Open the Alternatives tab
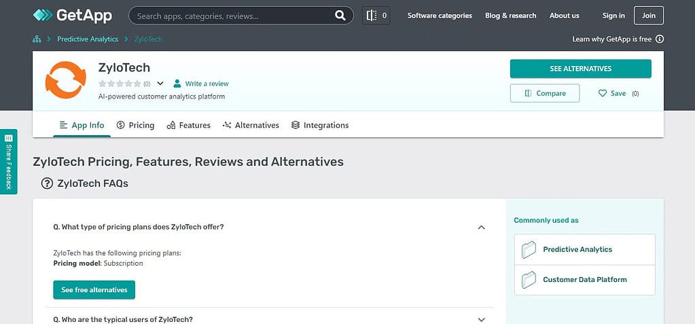 point(251,126)
